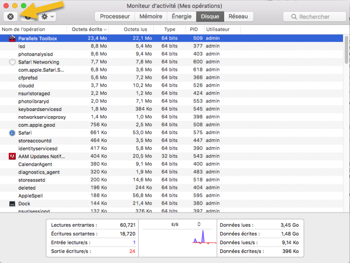Sort by Octets écrits column header

pos(88,29)
